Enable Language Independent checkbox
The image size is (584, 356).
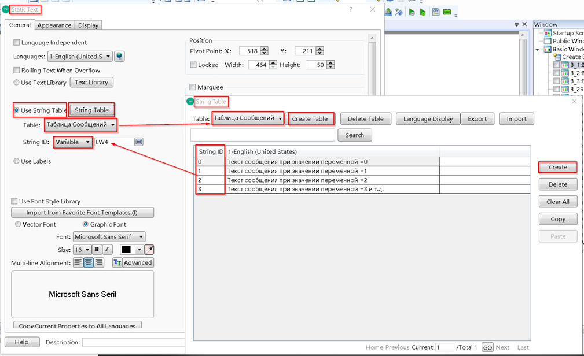(x=16, y=43)
